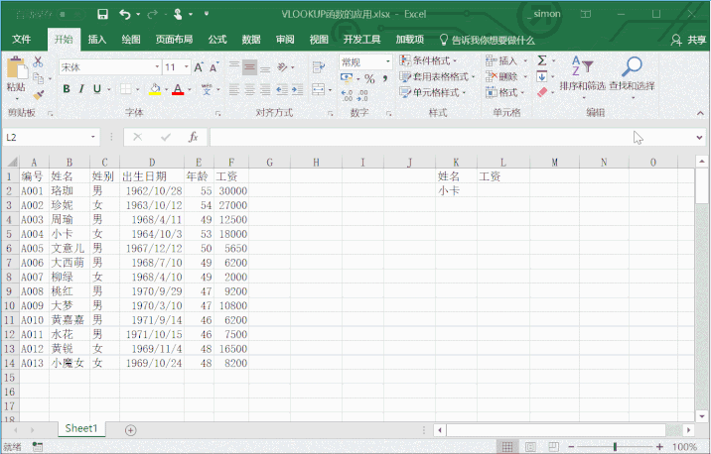Screen dimensions: 711x454
Task: Open the cell borders button
Action: click(x=125, y=89)
